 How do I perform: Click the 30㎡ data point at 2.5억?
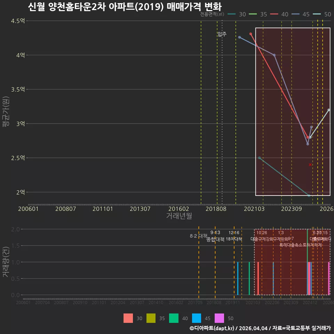(x=259, y=158)
